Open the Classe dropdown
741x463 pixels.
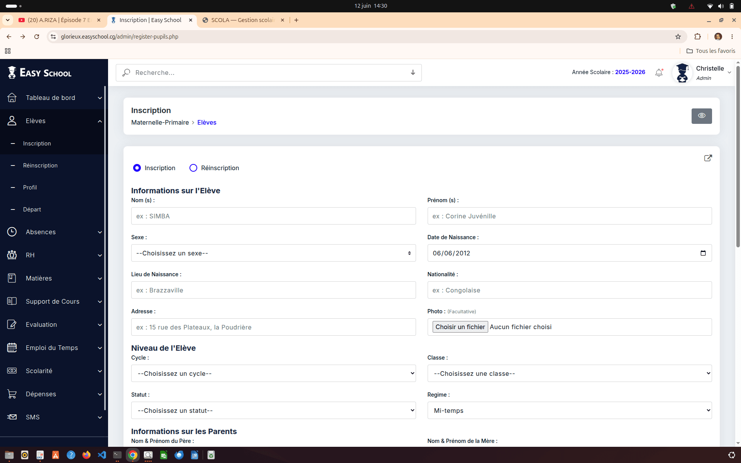click(x=570, y=373)
